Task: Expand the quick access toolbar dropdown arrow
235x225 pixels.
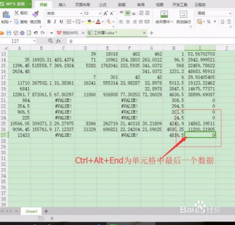Action: 51,33
